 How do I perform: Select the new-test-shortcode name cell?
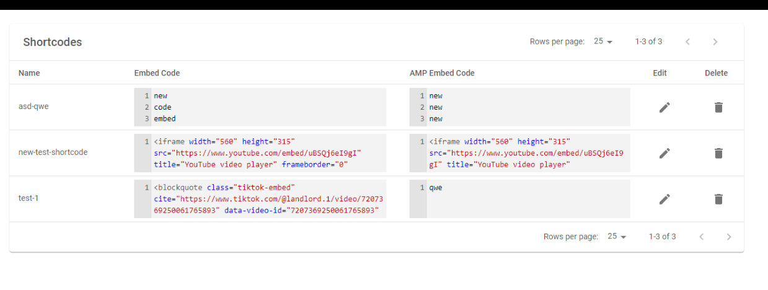[x=53, y=152]
